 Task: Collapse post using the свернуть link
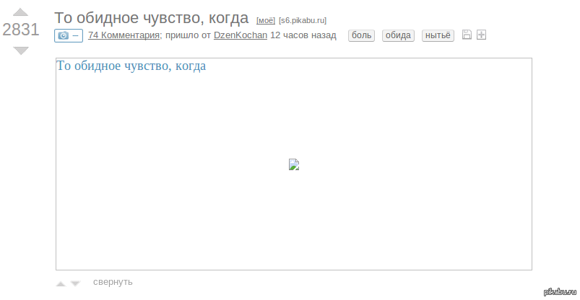113,282
